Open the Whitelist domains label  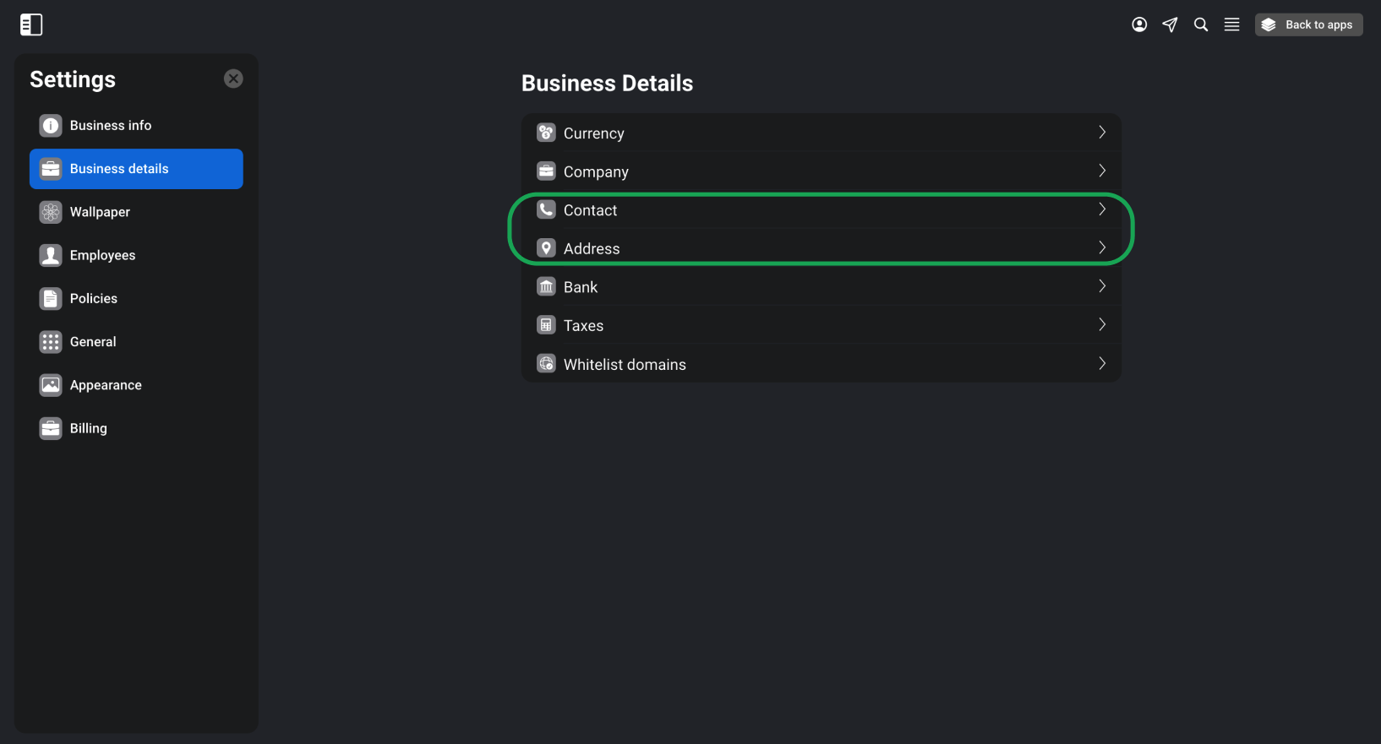pos(625,365)
